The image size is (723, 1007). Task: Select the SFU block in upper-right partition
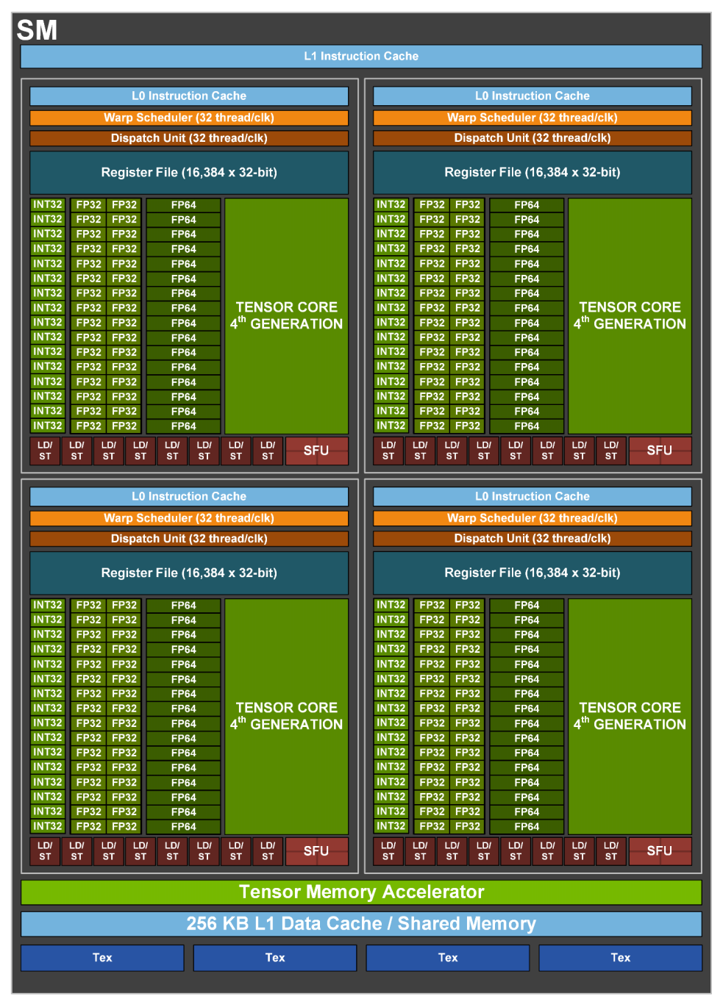tap(660, 451)
